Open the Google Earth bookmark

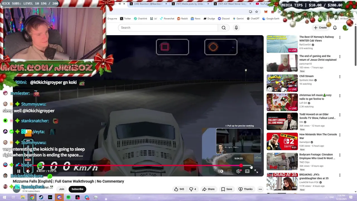(271, 19)
